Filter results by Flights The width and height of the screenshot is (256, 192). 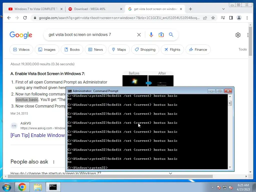tap(172, 49)
